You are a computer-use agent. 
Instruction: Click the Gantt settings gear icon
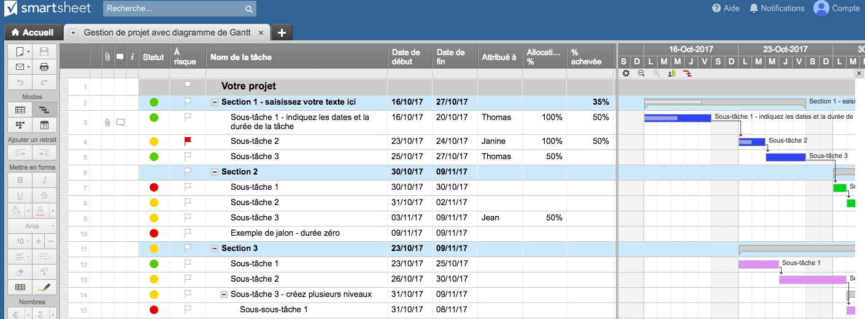pos(626,73)
